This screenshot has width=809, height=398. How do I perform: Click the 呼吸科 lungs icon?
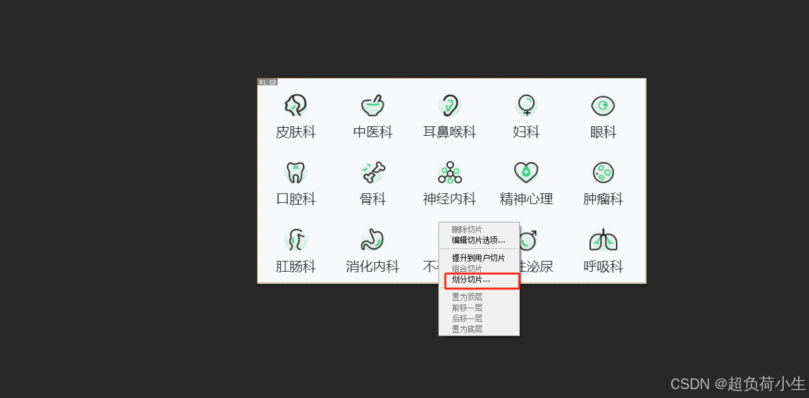pos(603,239)
